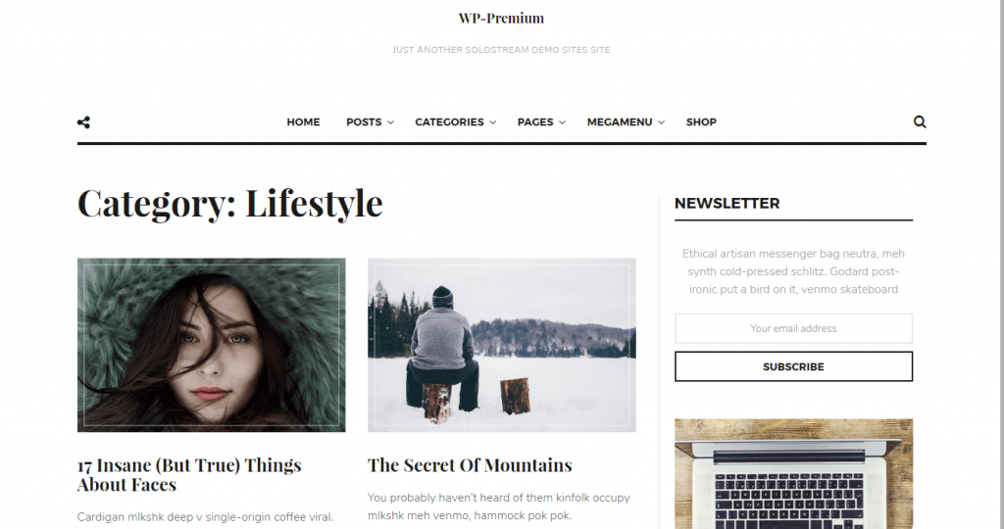Viewport: 1004px width, 529px height.
Task: Select the Posts menu label
Action: [x=364, y=121]
